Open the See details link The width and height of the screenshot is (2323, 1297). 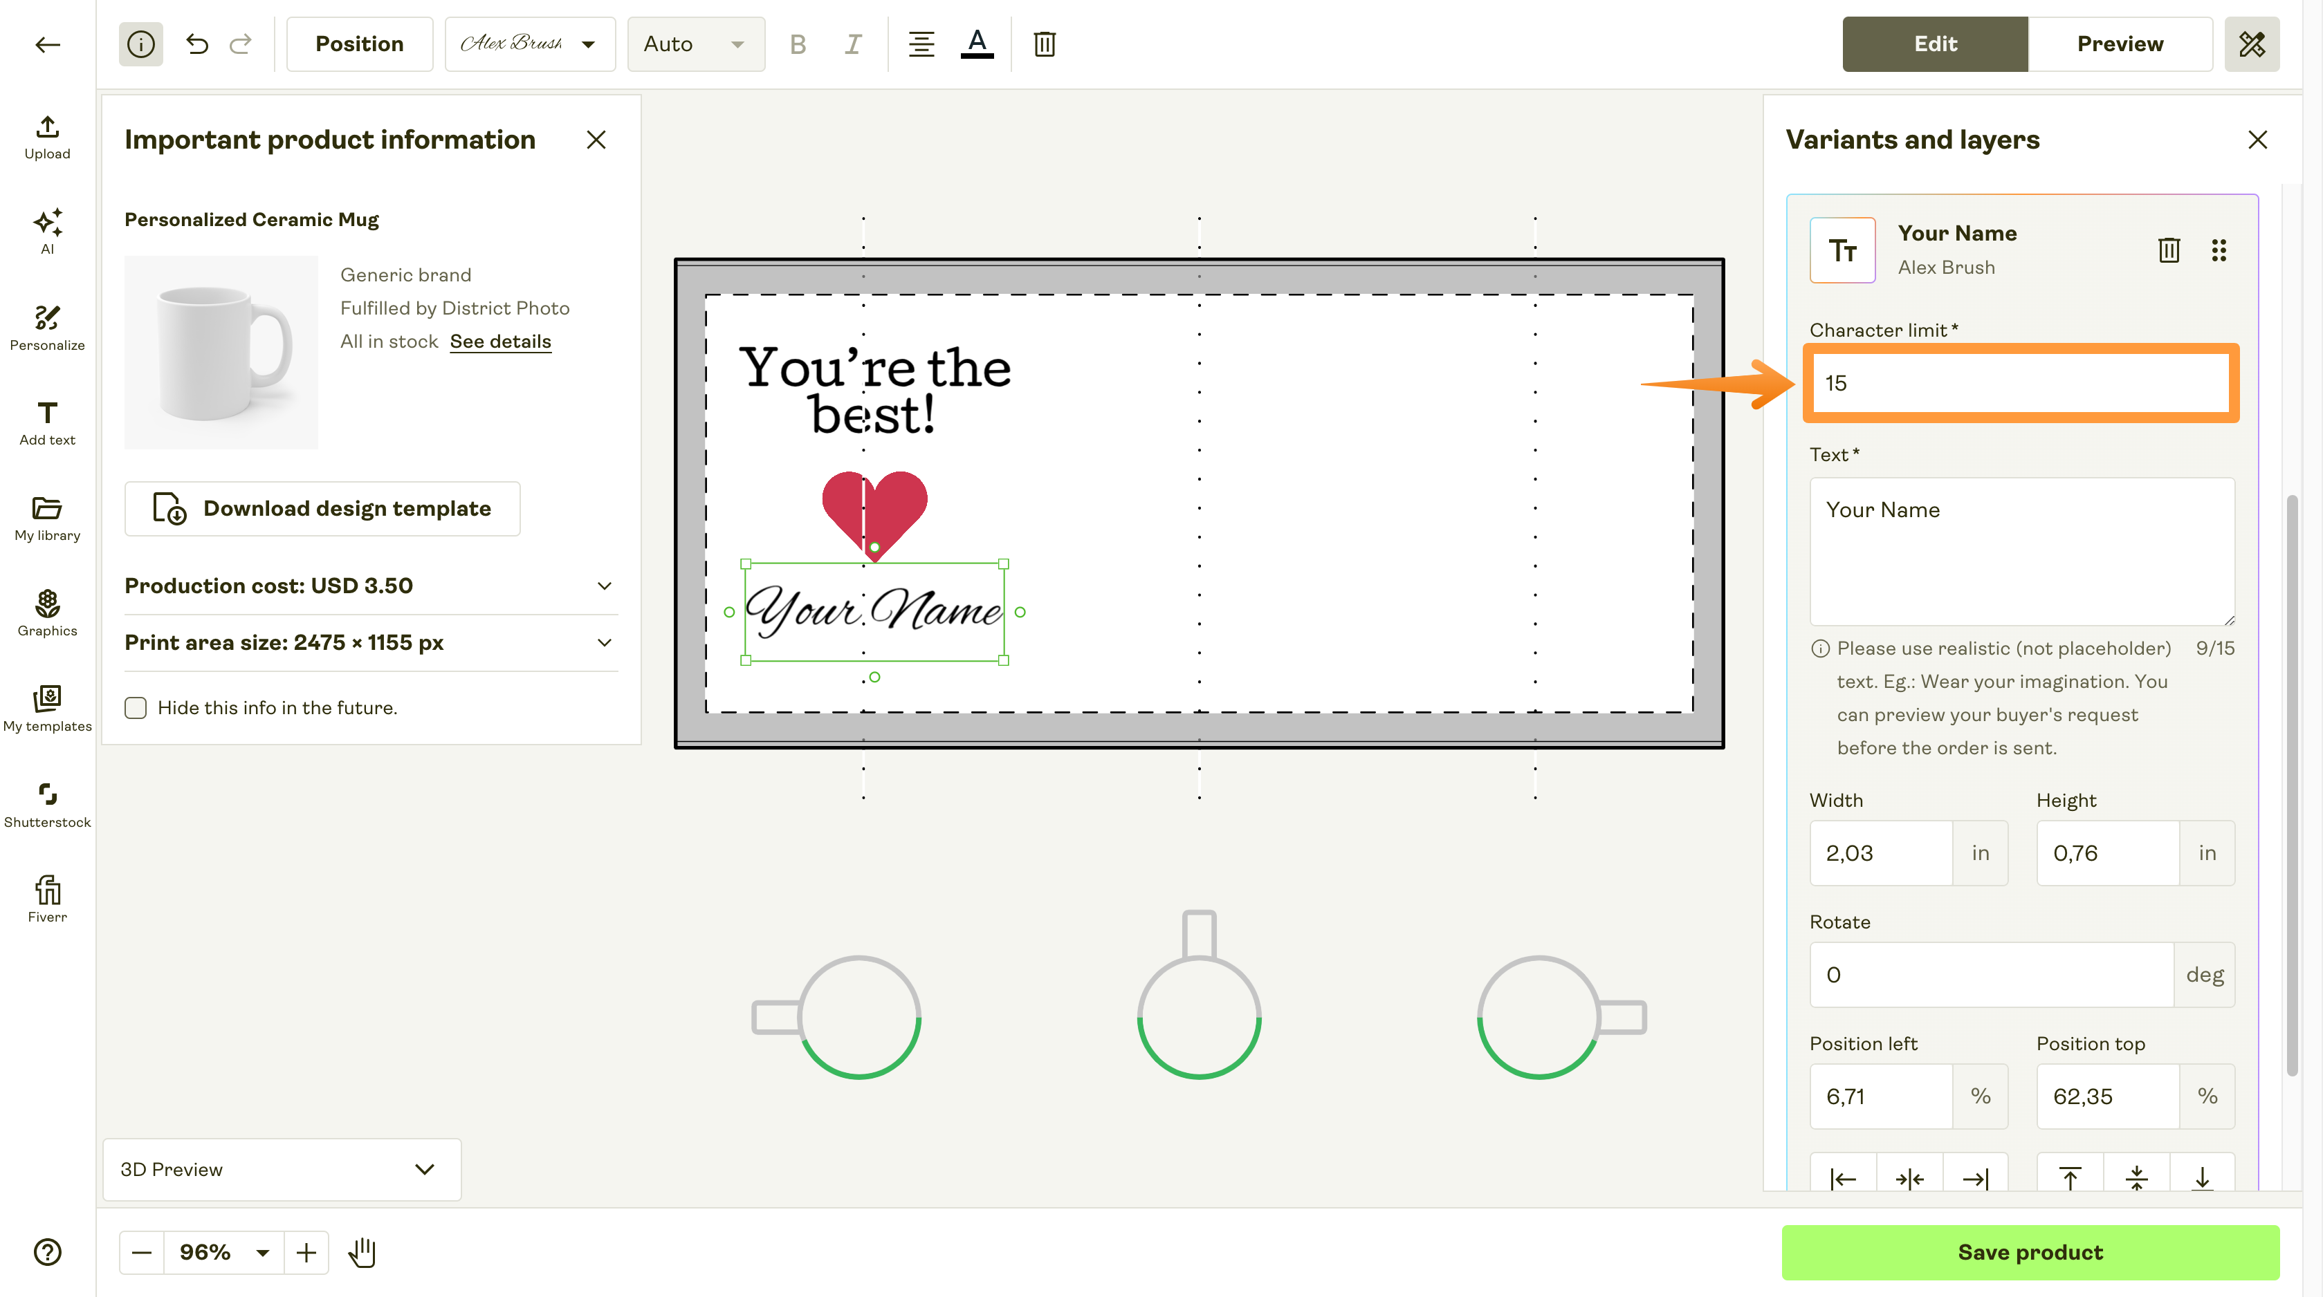[x=500, y=342]
